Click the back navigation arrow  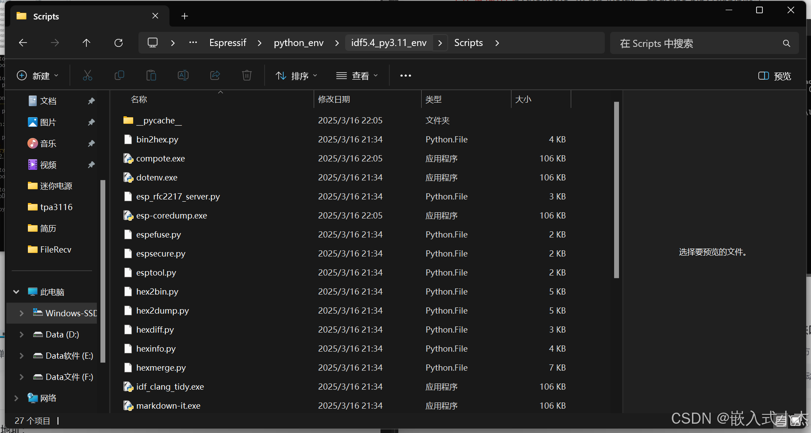pos(23,42)
